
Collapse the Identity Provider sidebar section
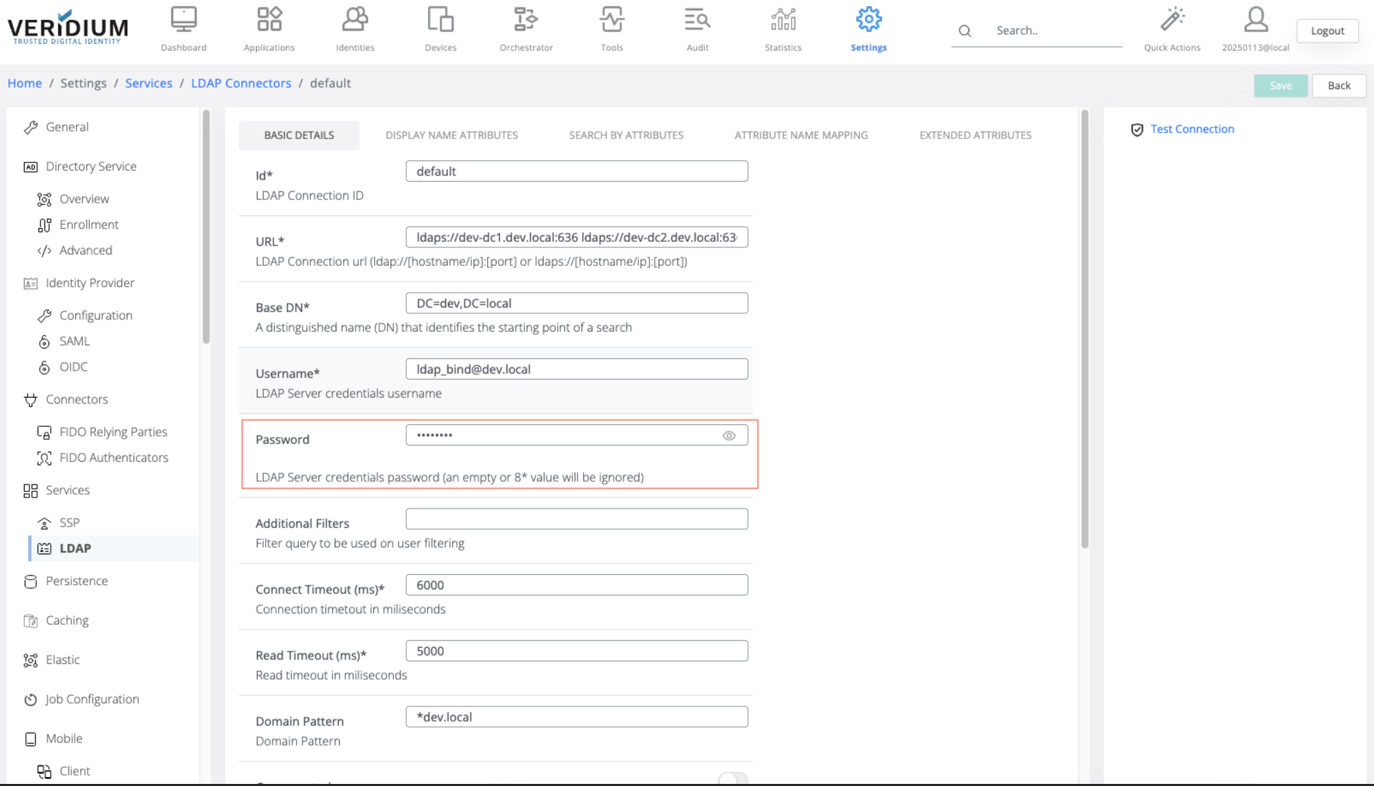pyautogui.click(x=90, y=283)
